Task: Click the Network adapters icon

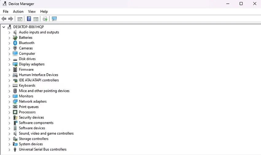Action: point(15,101)
